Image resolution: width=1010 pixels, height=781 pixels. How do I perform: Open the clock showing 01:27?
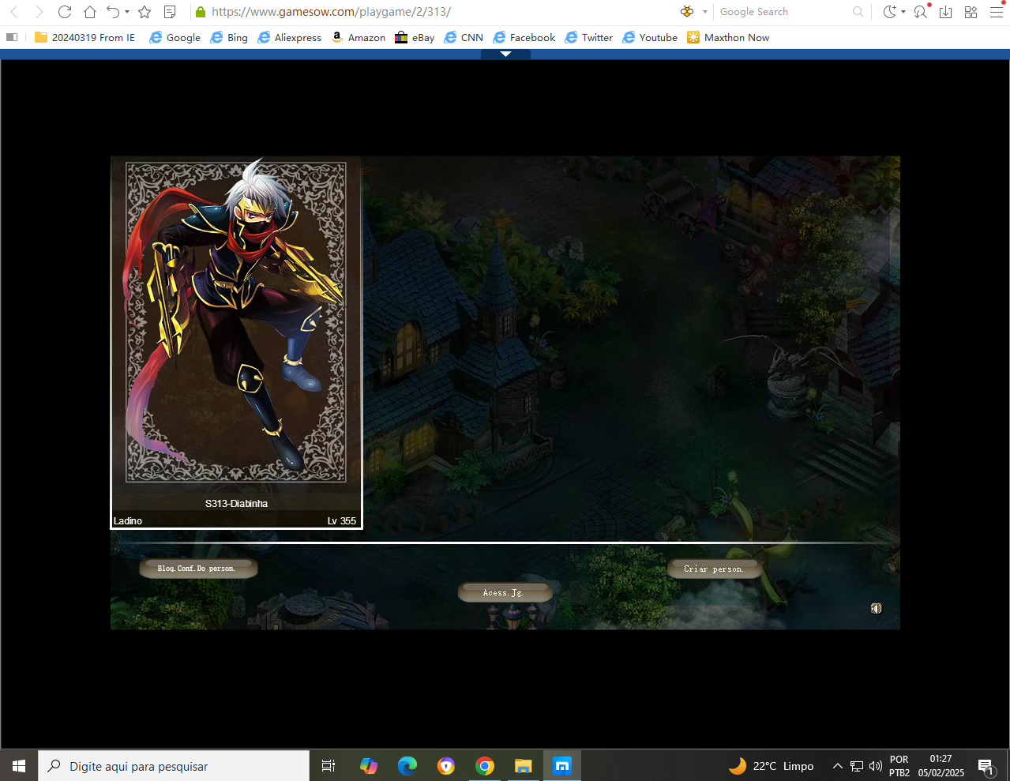(941, 766)
